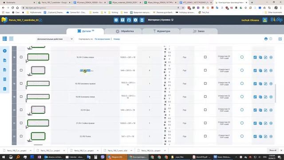This screenshot has height=160, width=284.
Task: Click the ВіЯр logo
Action: point(276,20)
